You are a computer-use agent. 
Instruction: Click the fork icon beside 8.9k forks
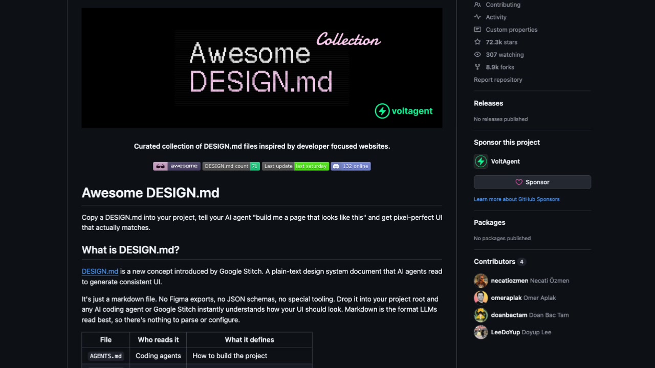click(x=477, y=67)
